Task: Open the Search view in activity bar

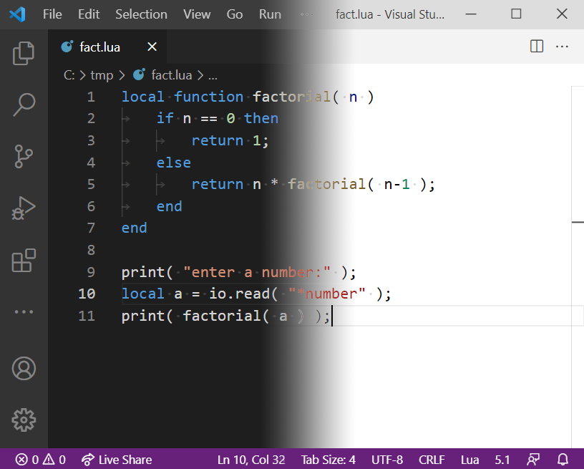Action: coord(24,105)
